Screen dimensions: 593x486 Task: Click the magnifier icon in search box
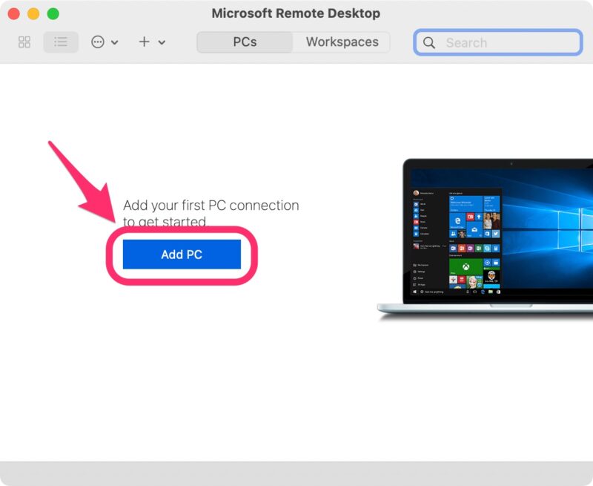pyautogui.click(x=429, y=42)
